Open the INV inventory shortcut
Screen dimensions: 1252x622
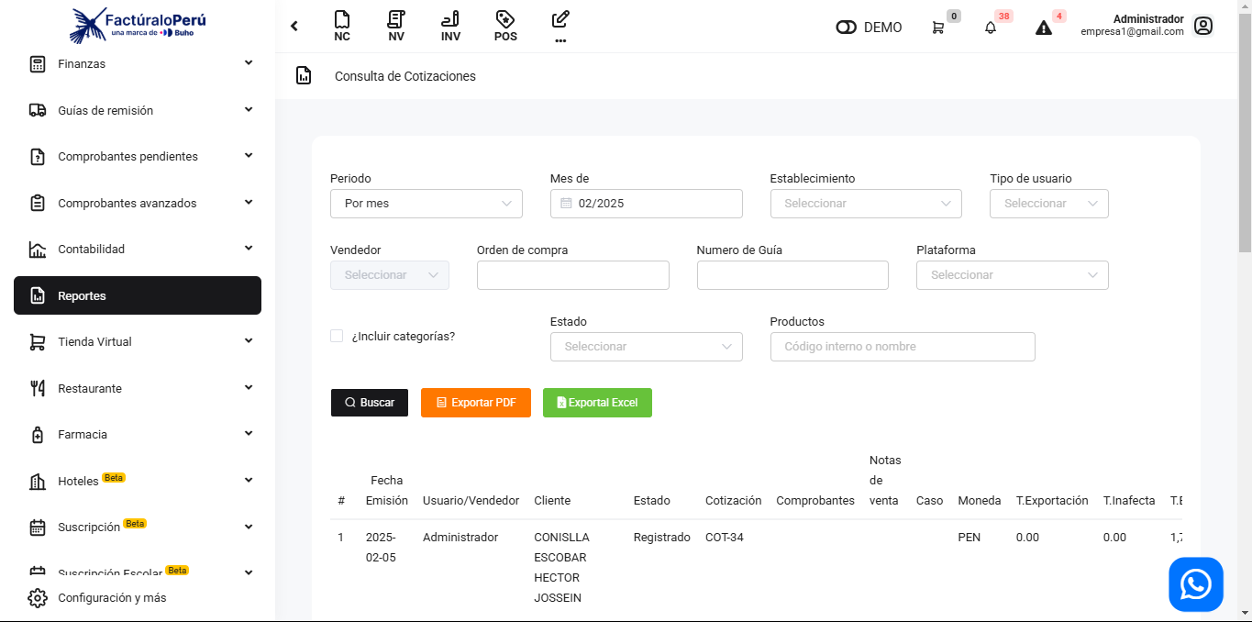(x=450, y=26)
